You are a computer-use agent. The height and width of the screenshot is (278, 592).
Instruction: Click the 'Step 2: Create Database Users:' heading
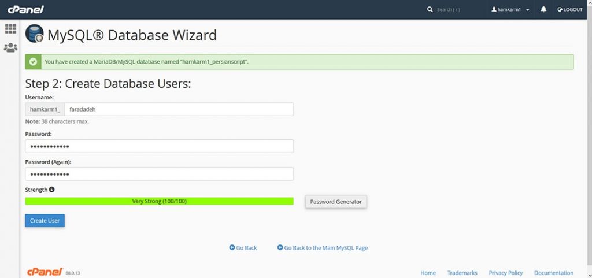108,83
